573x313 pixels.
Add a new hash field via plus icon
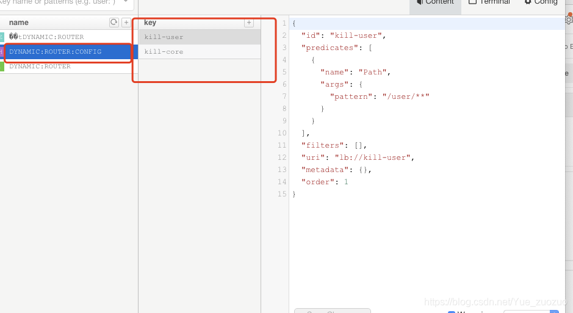point(249,23)
